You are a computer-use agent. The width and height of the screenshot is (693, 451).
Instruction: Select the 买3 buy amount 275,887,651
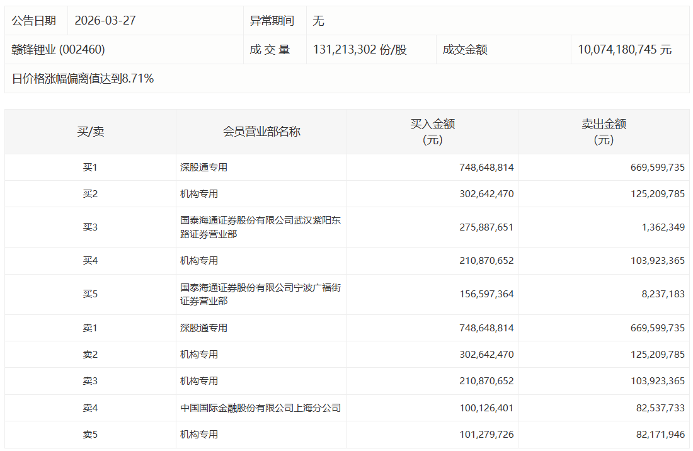tap(487, 227)
